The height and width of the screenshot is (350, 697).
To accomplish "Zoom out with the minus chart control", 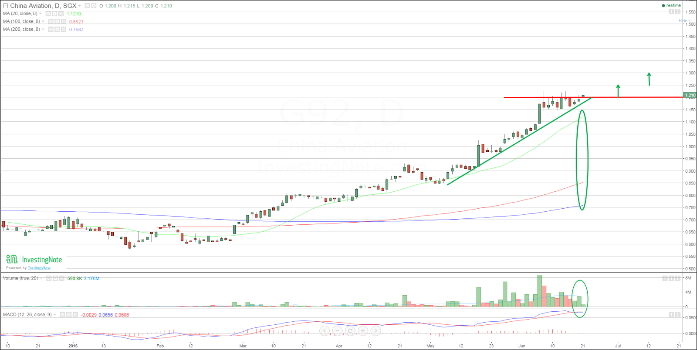I will (x=337, y=331).
